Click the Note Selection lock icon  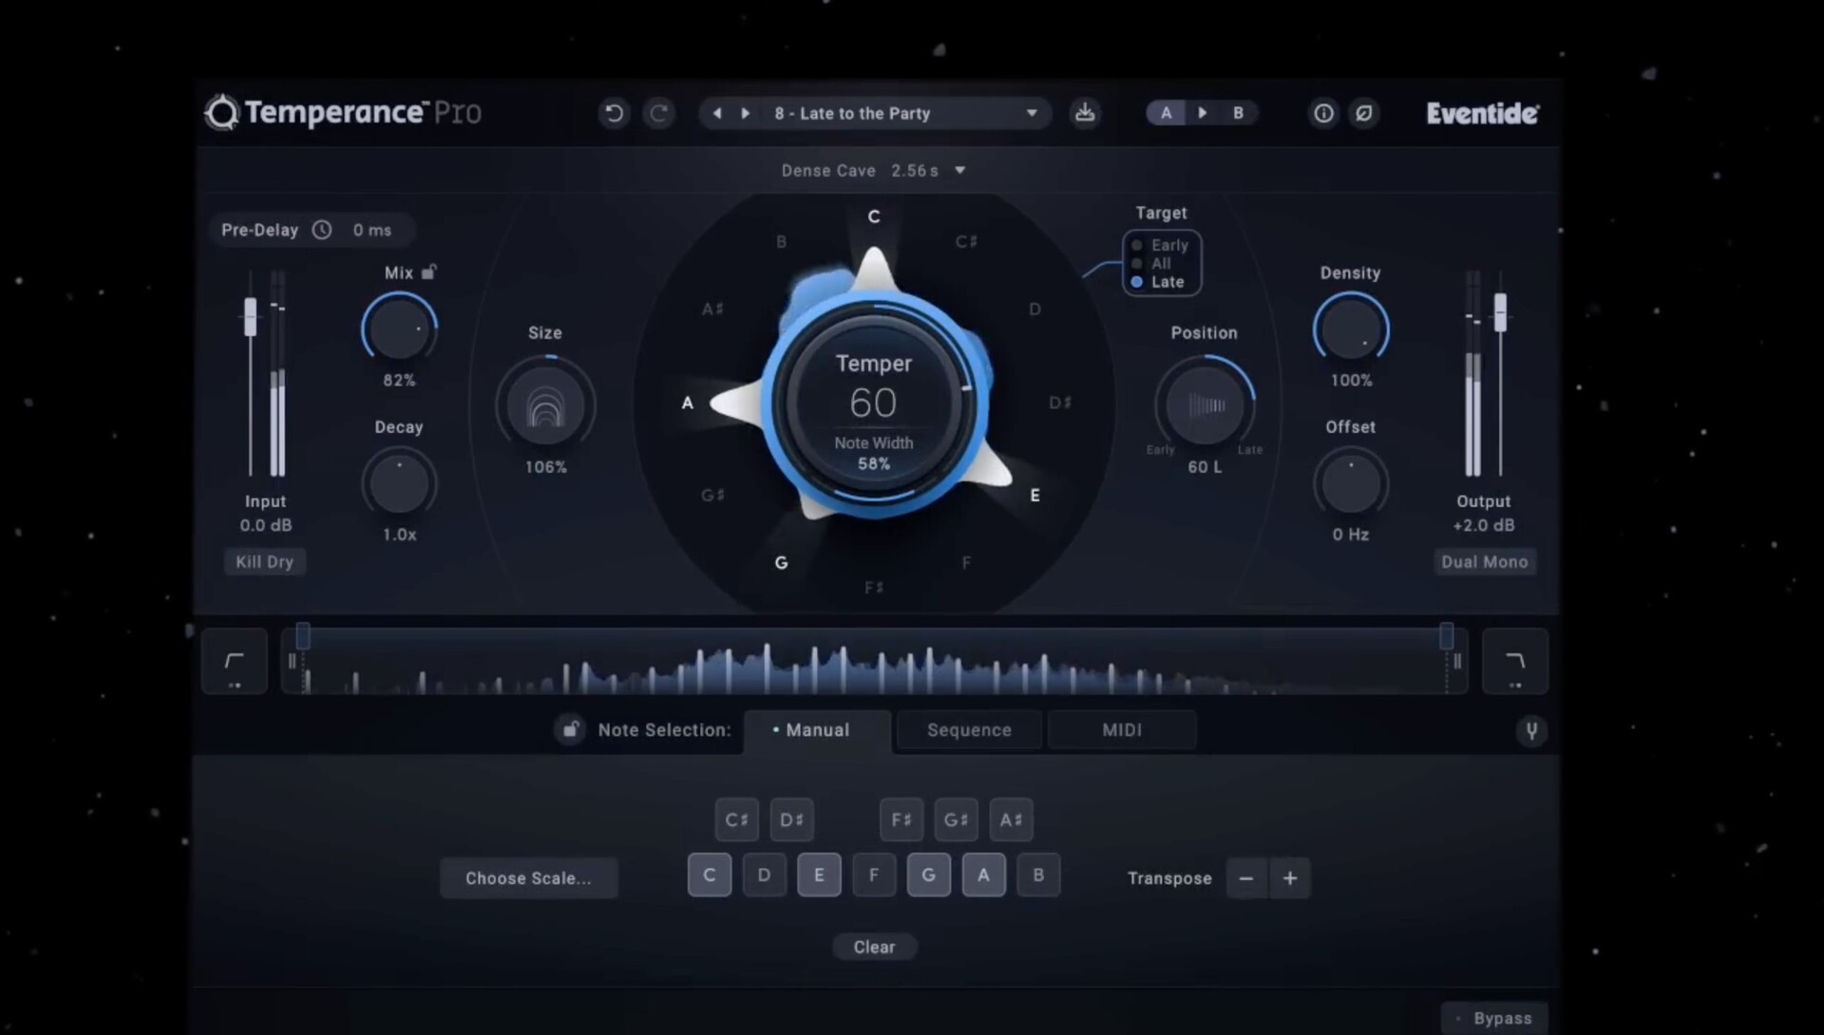point(570,730)
